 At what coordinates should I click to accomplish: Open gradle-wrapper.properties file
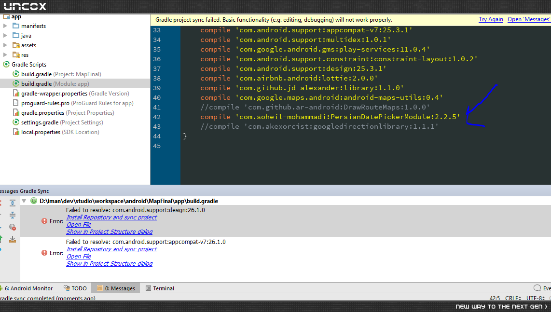[75, 94]
